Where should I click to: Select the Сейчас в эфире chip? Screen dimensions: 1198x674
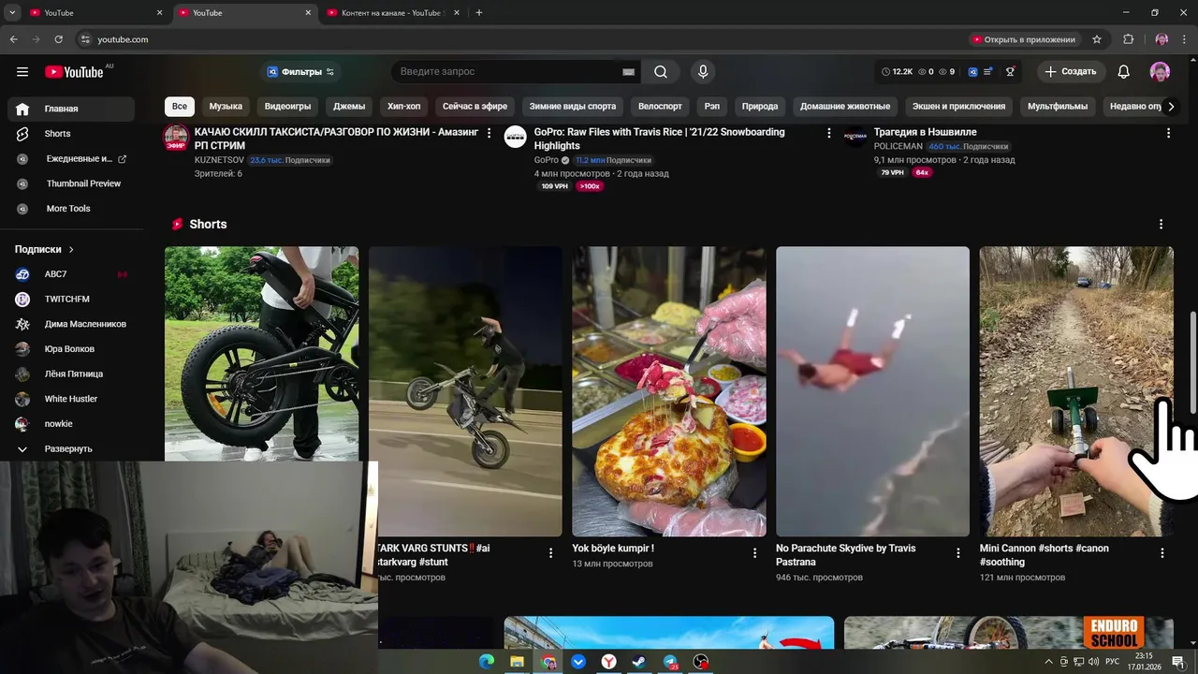point(475,107)
